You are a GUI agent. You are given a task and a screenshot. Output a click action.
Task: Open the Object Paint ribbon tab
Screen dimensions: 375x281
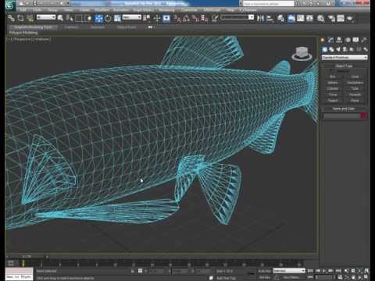127,27
